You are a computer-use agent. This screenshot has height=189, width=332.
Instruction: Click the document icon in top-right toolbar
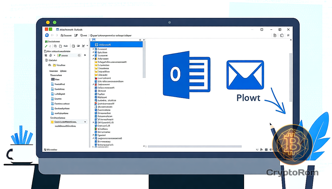(x=275, y=35)
